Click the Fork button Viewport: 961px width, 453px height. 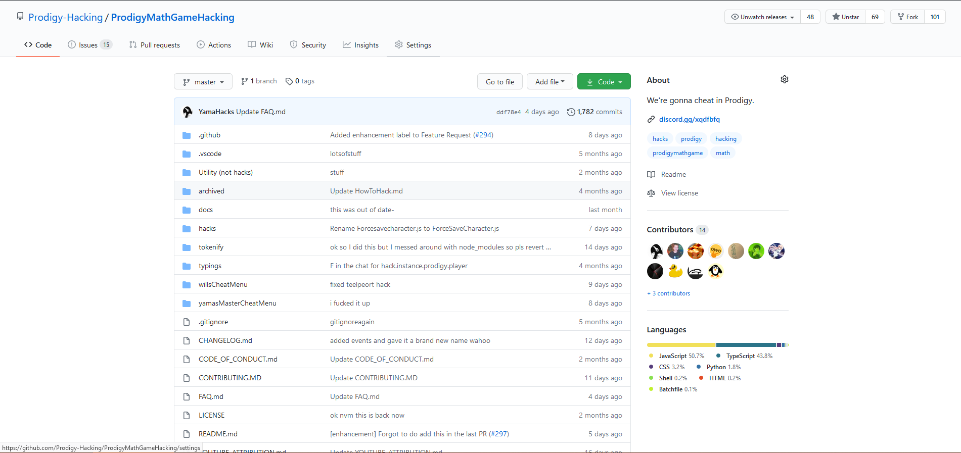click(907, 17)
